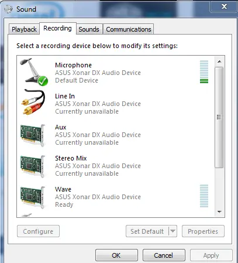The image size is (238, 263).
Task: Click the Wave device level meter
Action: [204, 196]
